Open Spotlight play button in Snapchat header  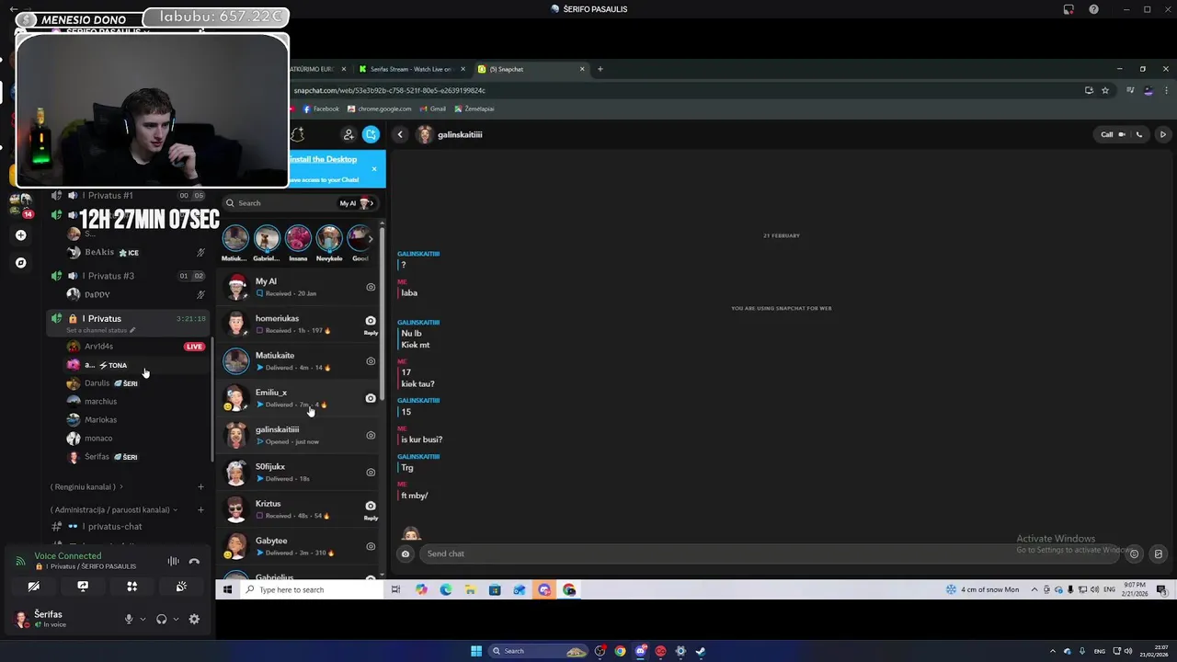tap(1163, 134)
